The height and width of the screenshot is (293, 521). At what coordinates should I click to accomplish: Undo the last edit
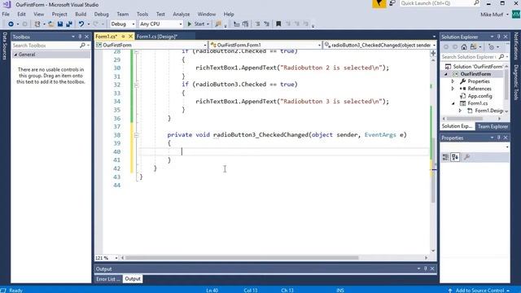point(81,24)
